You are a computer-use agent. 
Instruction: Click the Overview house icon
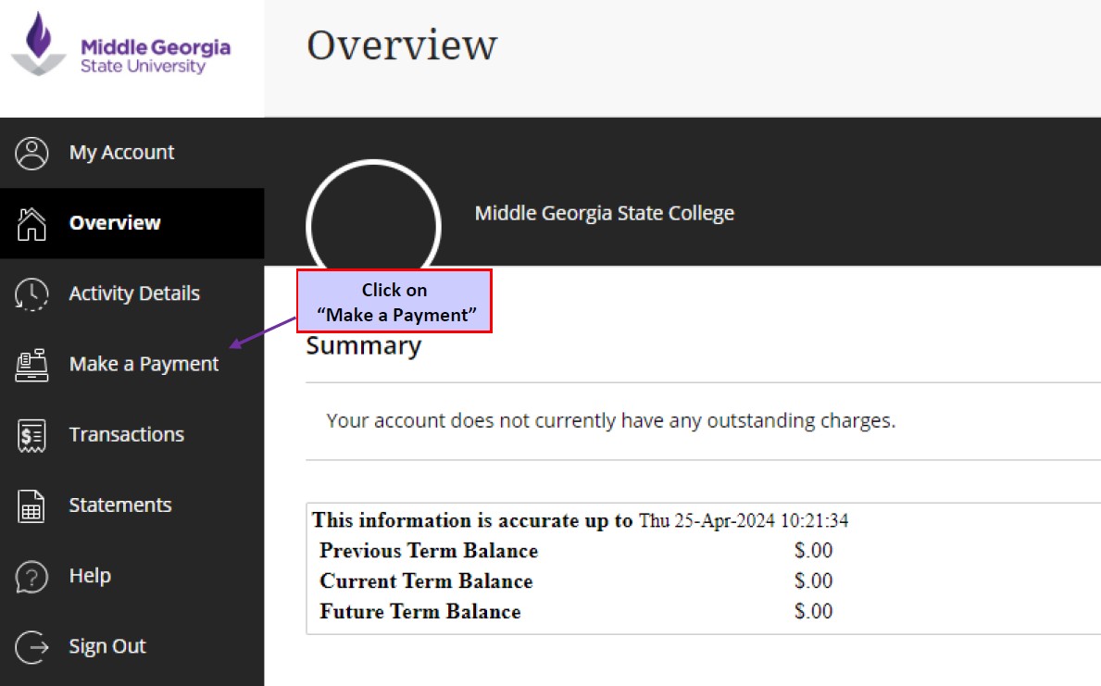click(31, 224)
